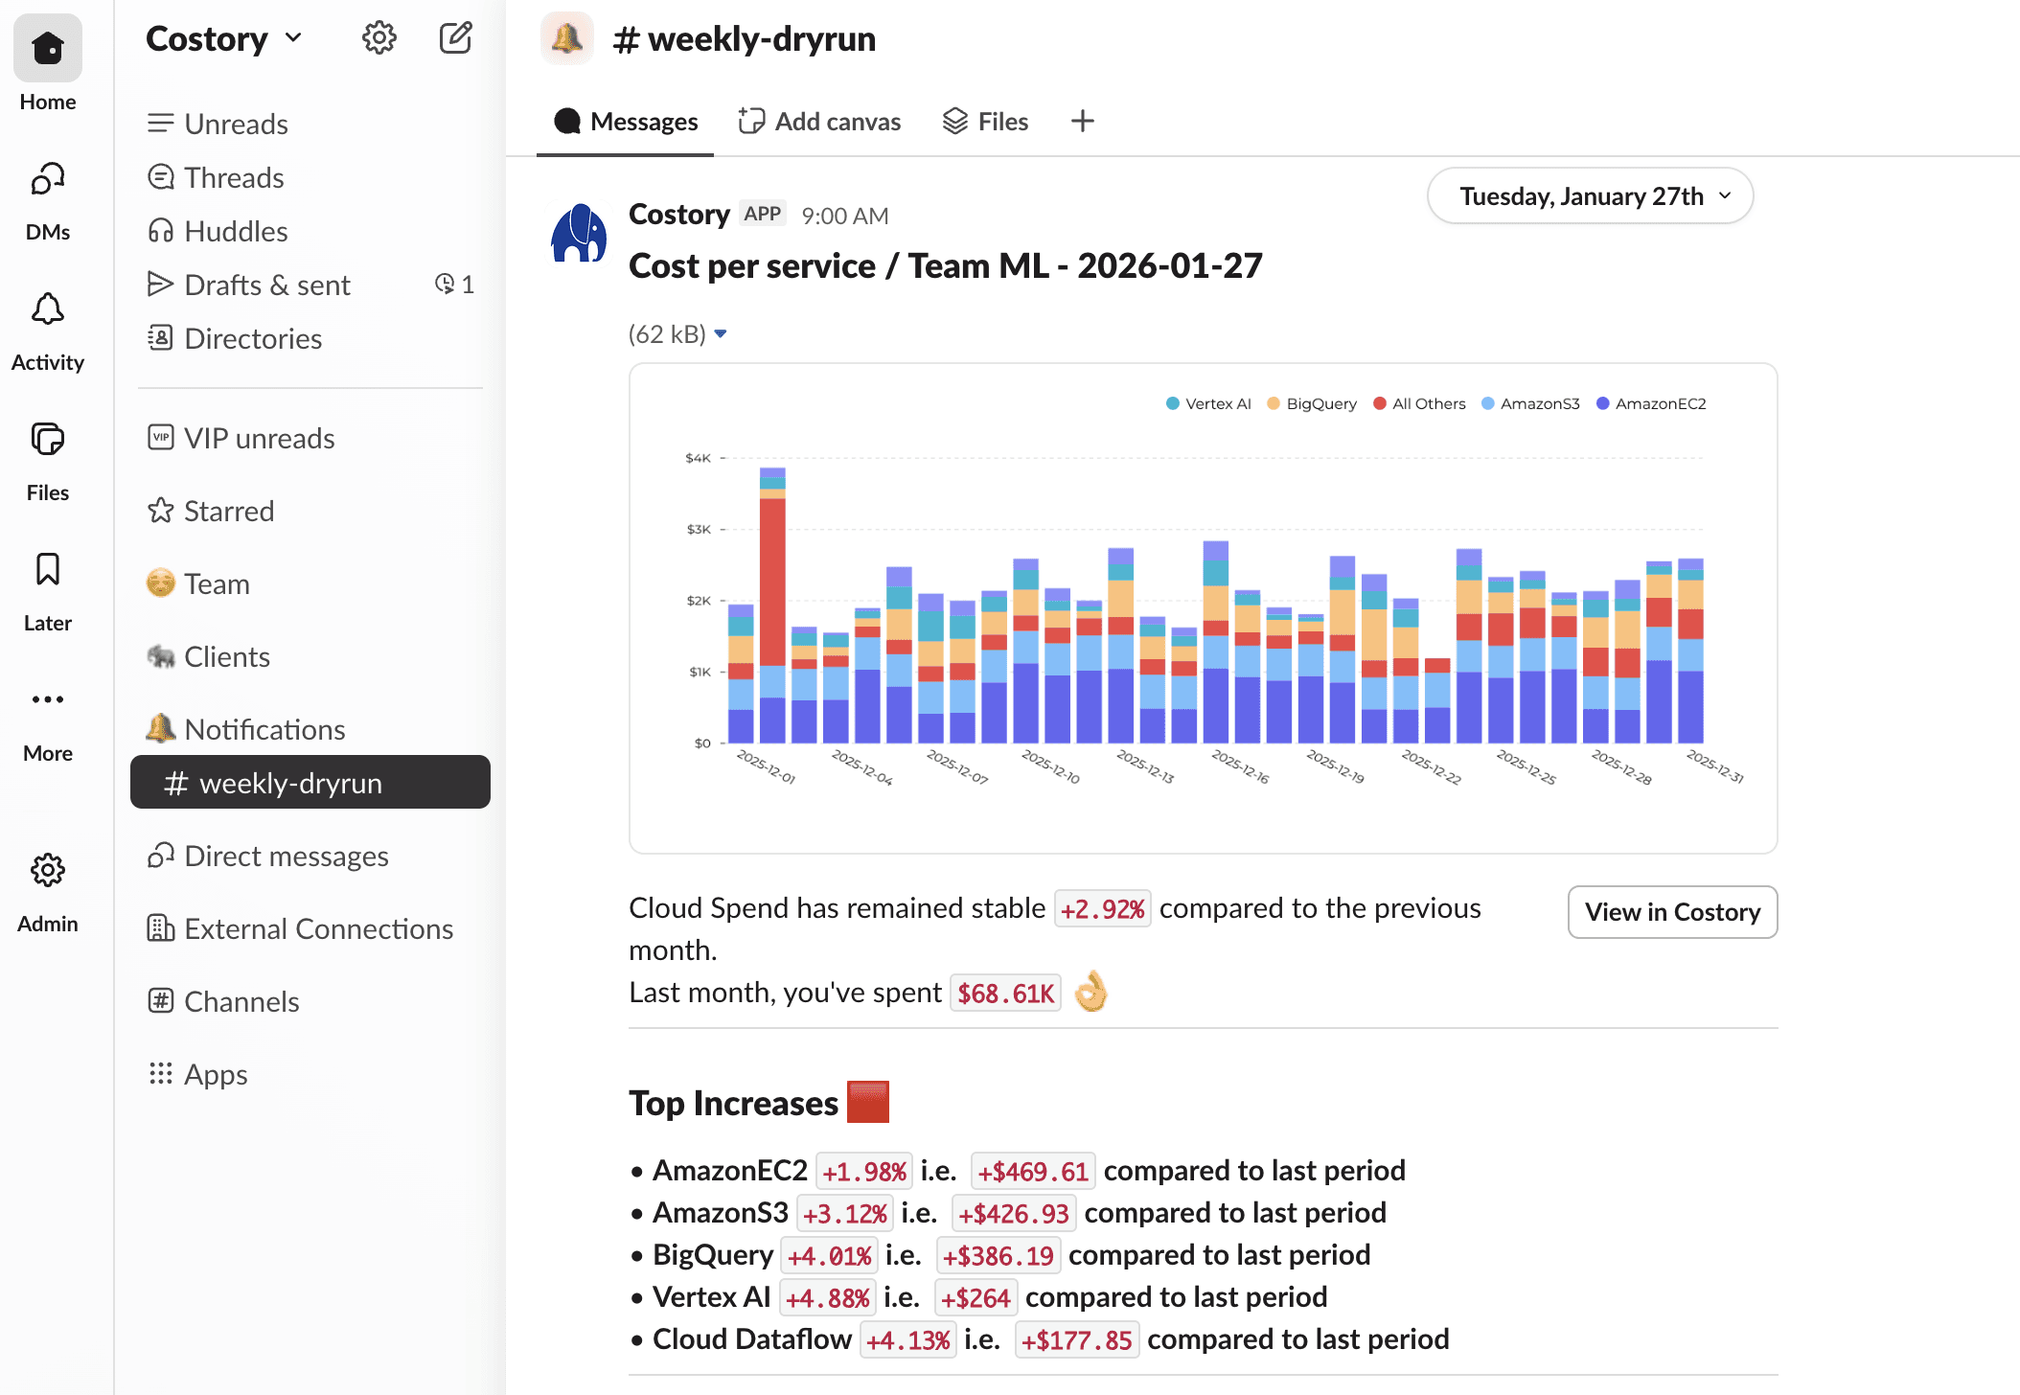Open the Tuesday, January 27th date dropdown
This screenshot has height=1395, width=2020.
click(x=1590, y=196)
